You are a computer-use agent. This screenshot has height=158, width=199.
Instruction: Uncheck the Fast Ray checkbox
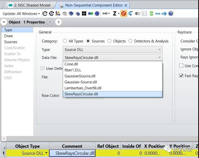[181, 76]
